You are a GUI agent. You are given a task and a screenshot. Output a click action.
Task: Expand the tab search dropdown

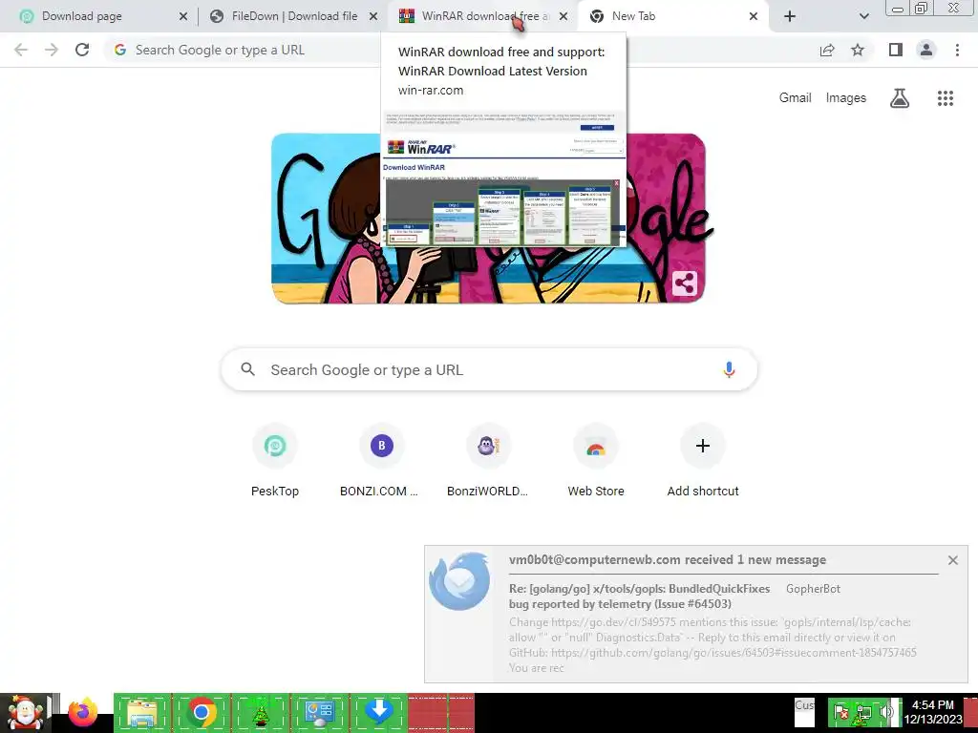(863, 17)
